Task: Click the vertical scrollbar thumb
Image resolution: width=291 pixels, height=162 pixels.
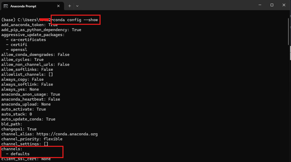Action: pyautogui.click(x=288, y=32)
